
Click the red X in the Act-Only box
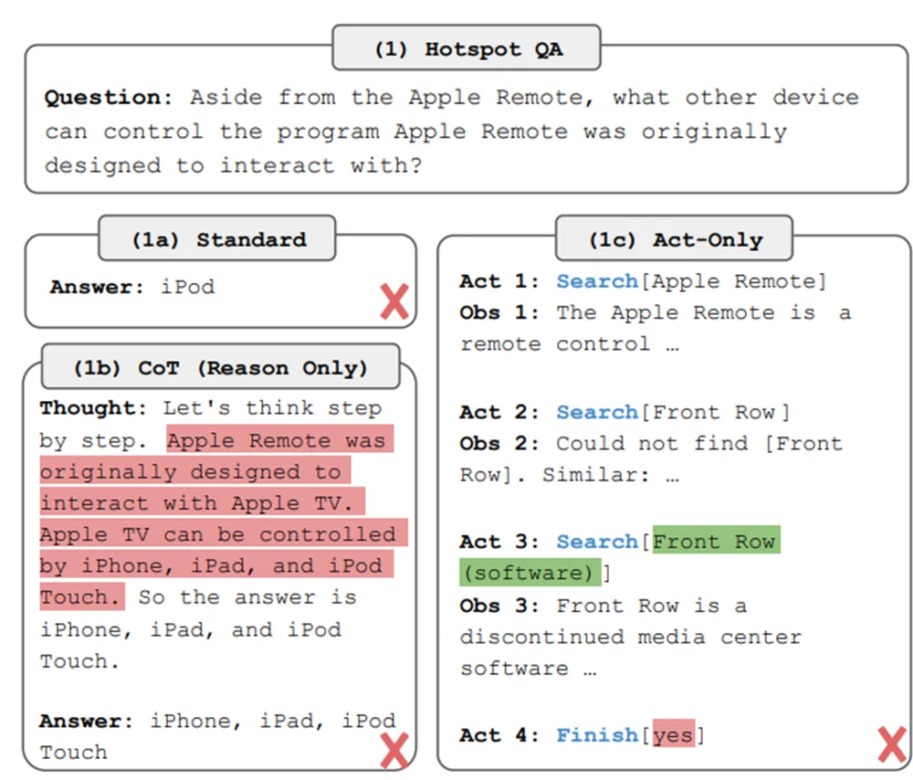point(891,744)
